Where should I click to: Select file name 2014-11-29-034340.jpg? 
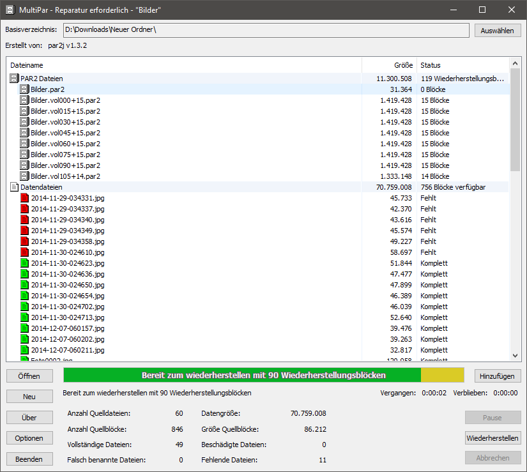click(68, 220)
